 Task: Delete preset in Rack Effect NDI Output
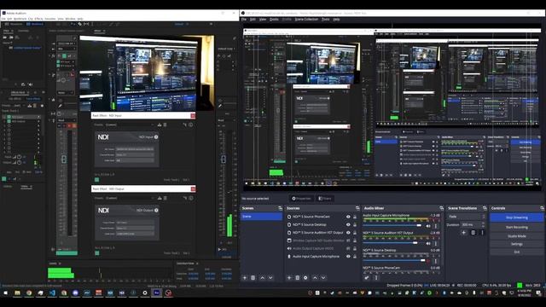tap(165, 198)
